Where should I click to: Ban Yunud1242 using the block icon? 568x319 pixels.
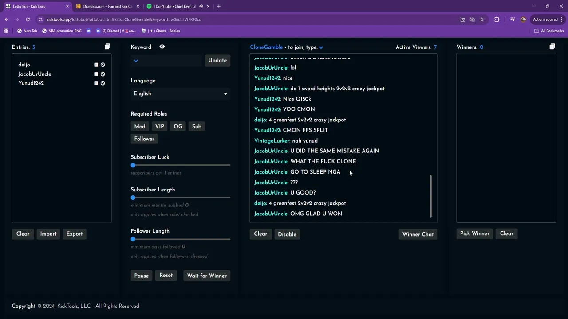click(103, 83)
